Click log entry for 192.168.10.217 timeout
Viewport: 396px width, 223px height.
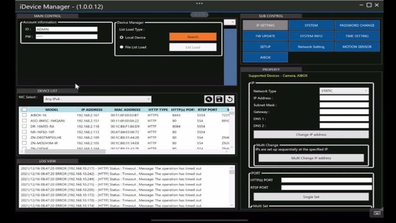pyautogui.click(x=111, y=168)
